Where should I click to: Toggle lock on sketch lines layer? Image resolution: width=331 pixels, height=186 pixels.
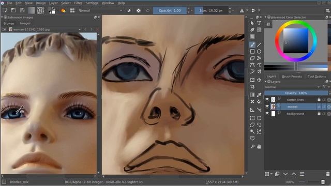[319, 100]
